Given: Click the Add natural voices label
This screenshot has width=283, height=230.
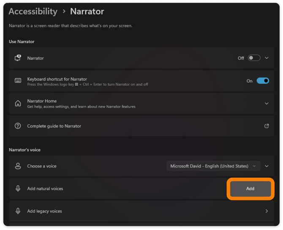Looking at the screenshot, I should tap(45, 189).
